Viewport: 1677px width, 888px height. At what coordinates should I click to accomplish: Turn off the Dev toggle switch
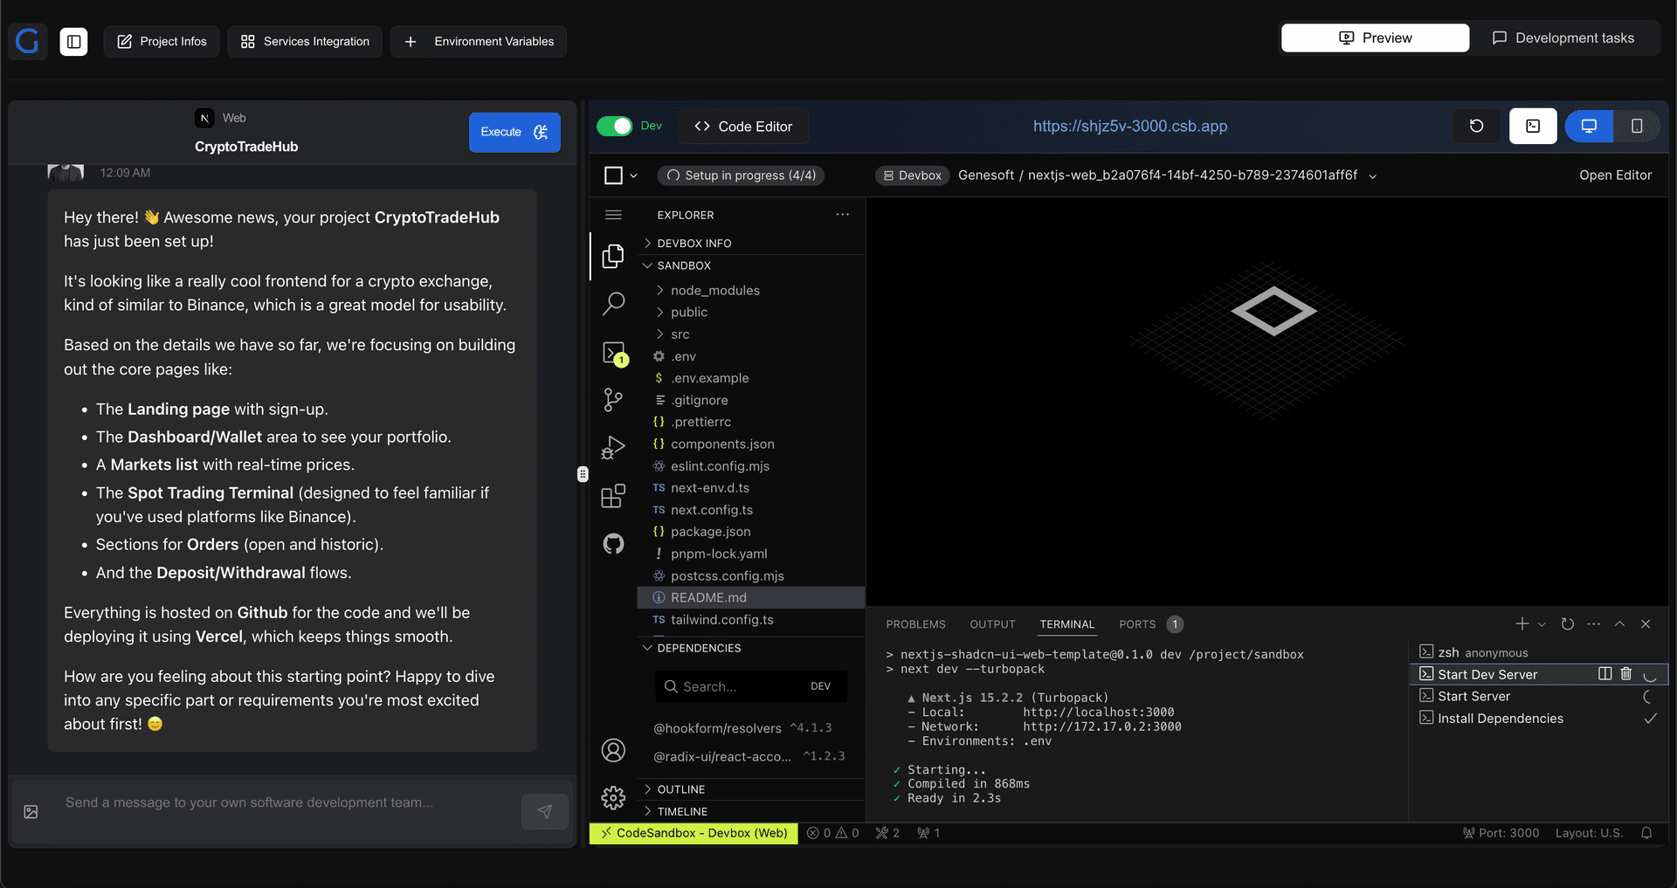coord(614,126)
